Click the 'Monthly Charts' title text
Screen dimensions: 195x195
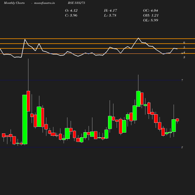[14, 3]
